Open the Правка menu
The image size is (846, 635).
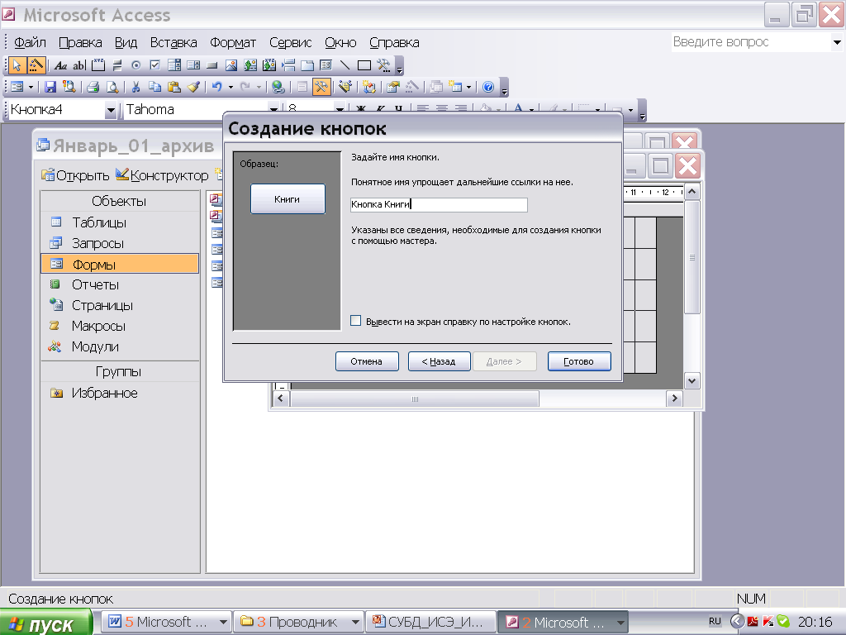click(80, 42)
